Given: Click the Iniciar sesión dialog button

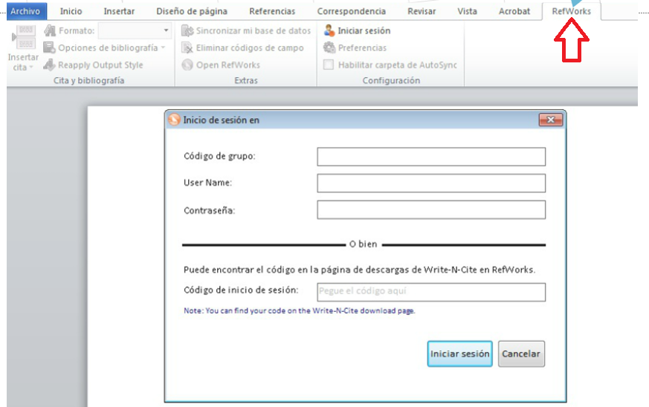Looking at the screenshot, I should click(x=460, y=354).
